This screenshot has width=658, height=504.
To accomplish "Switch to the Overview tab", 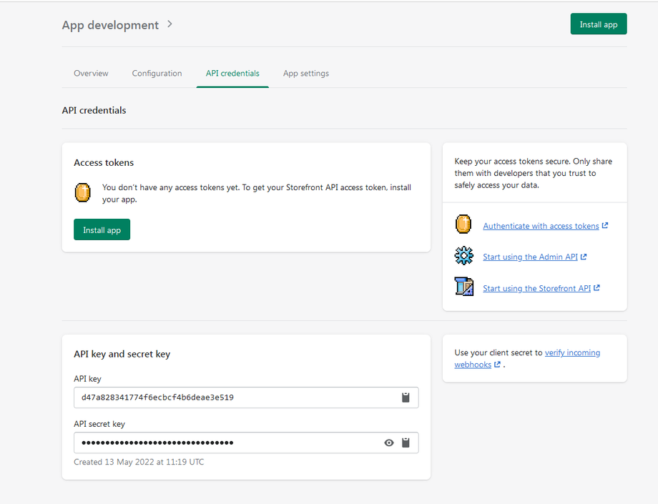I will (91, 74).
